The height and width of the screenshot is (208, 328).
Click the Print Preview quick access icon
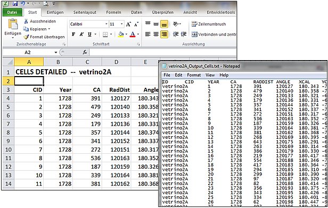click(x=46, y=4)
